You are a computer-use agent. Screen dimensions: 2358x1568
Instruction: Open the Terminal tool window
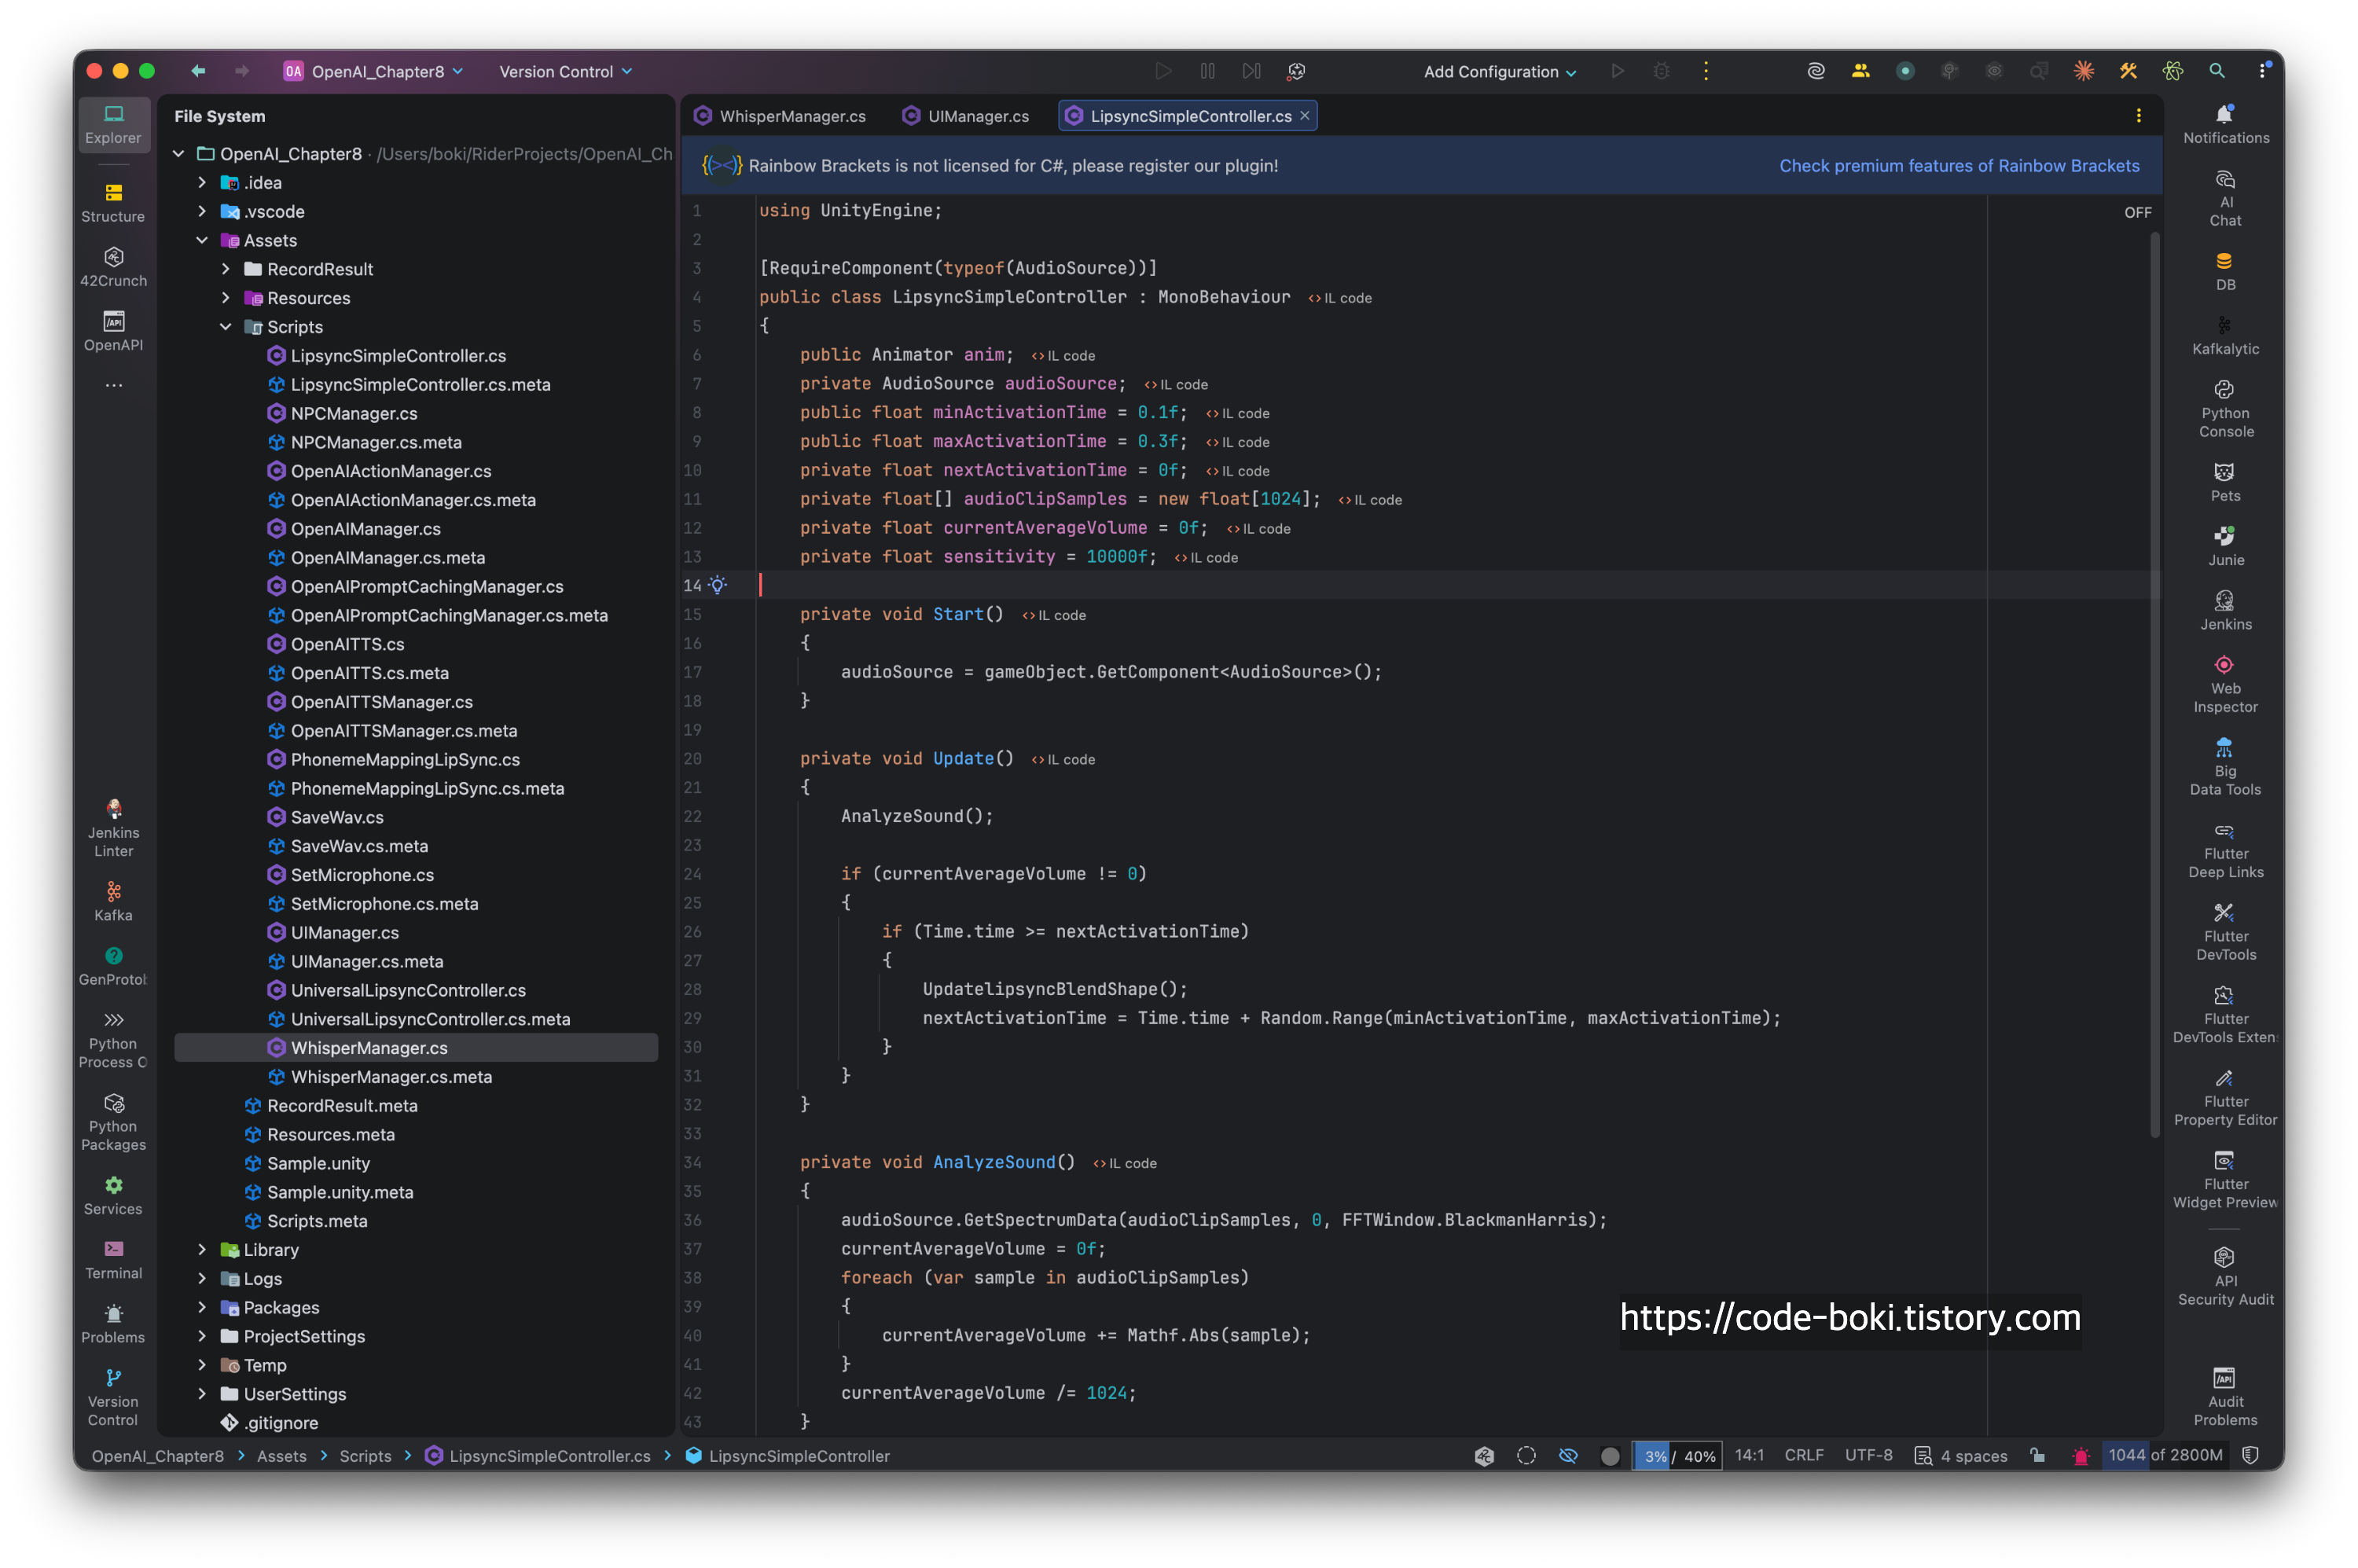point(113,1260)
